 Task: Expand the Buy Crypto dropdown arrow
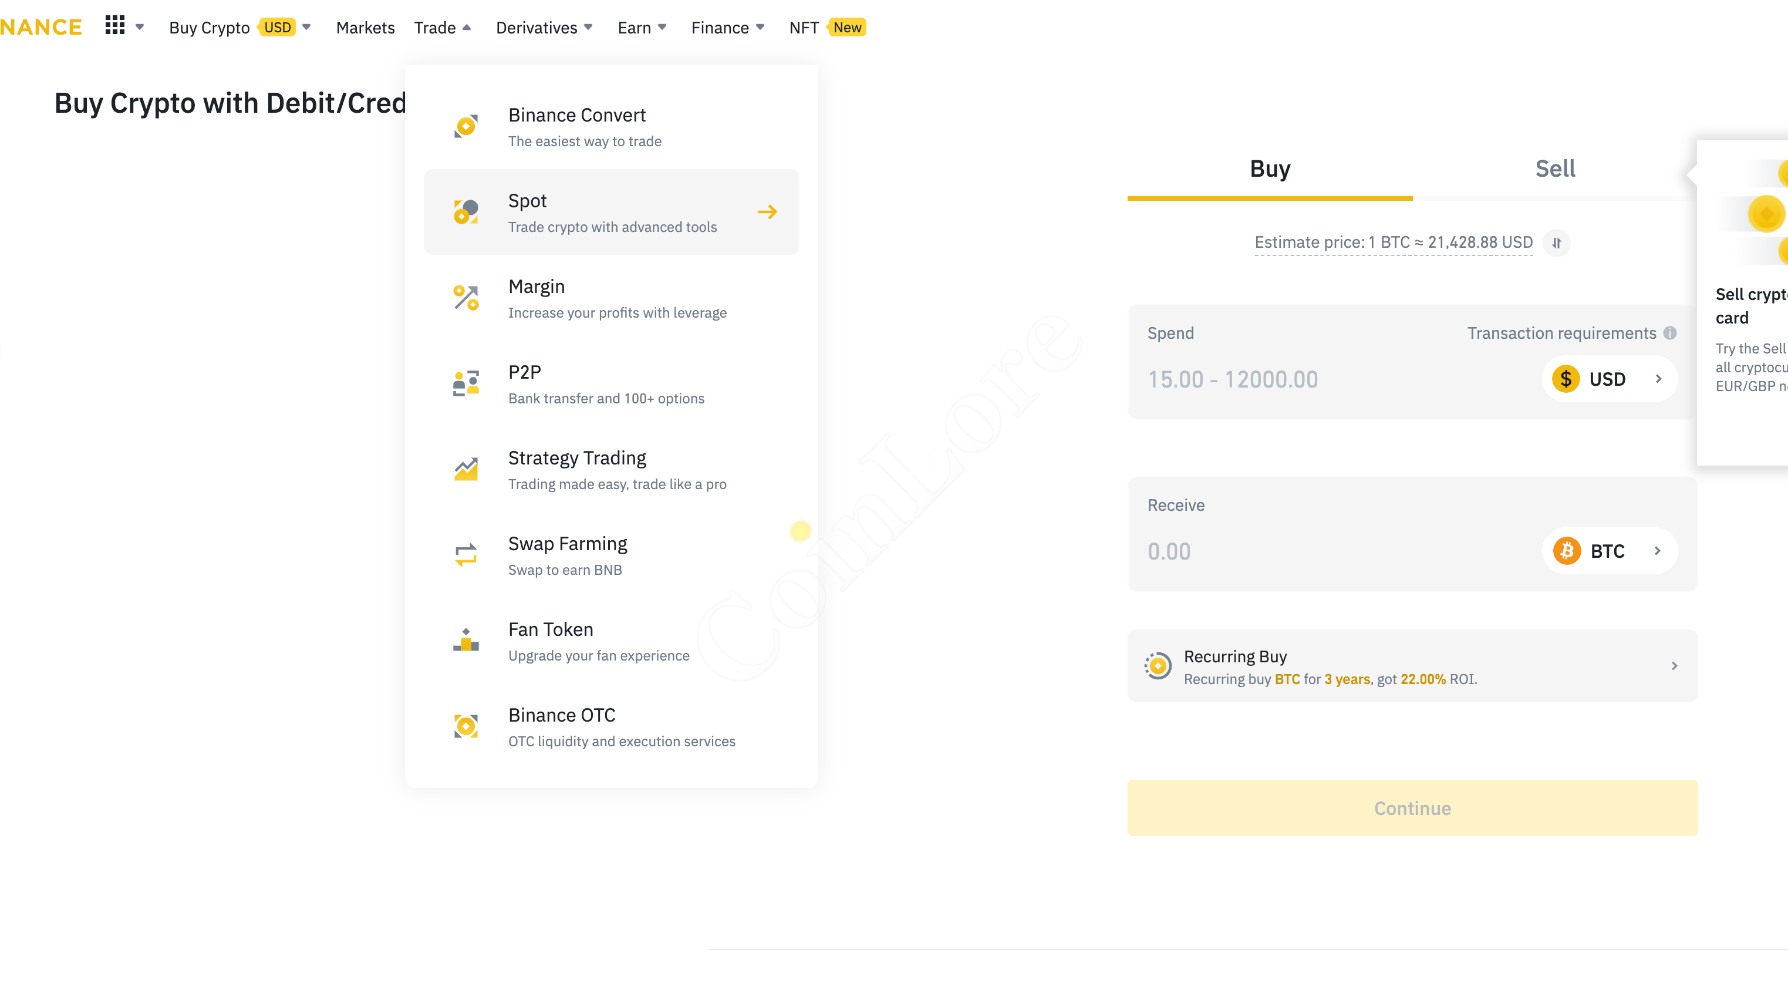306,27
